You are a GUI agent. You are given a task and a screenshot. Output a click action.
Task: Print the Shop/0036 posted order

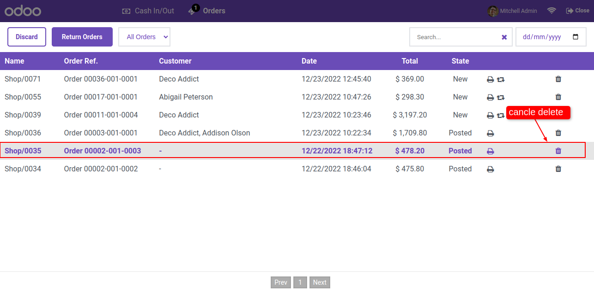click(x=491, y=133)
